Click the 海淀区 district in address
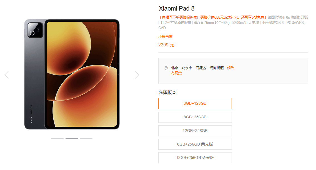The image size is (316, 170). pos(201,68)
